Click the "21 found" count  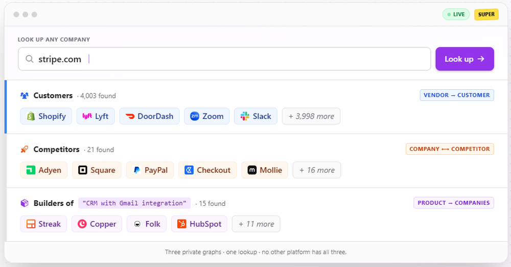point(100,150)
